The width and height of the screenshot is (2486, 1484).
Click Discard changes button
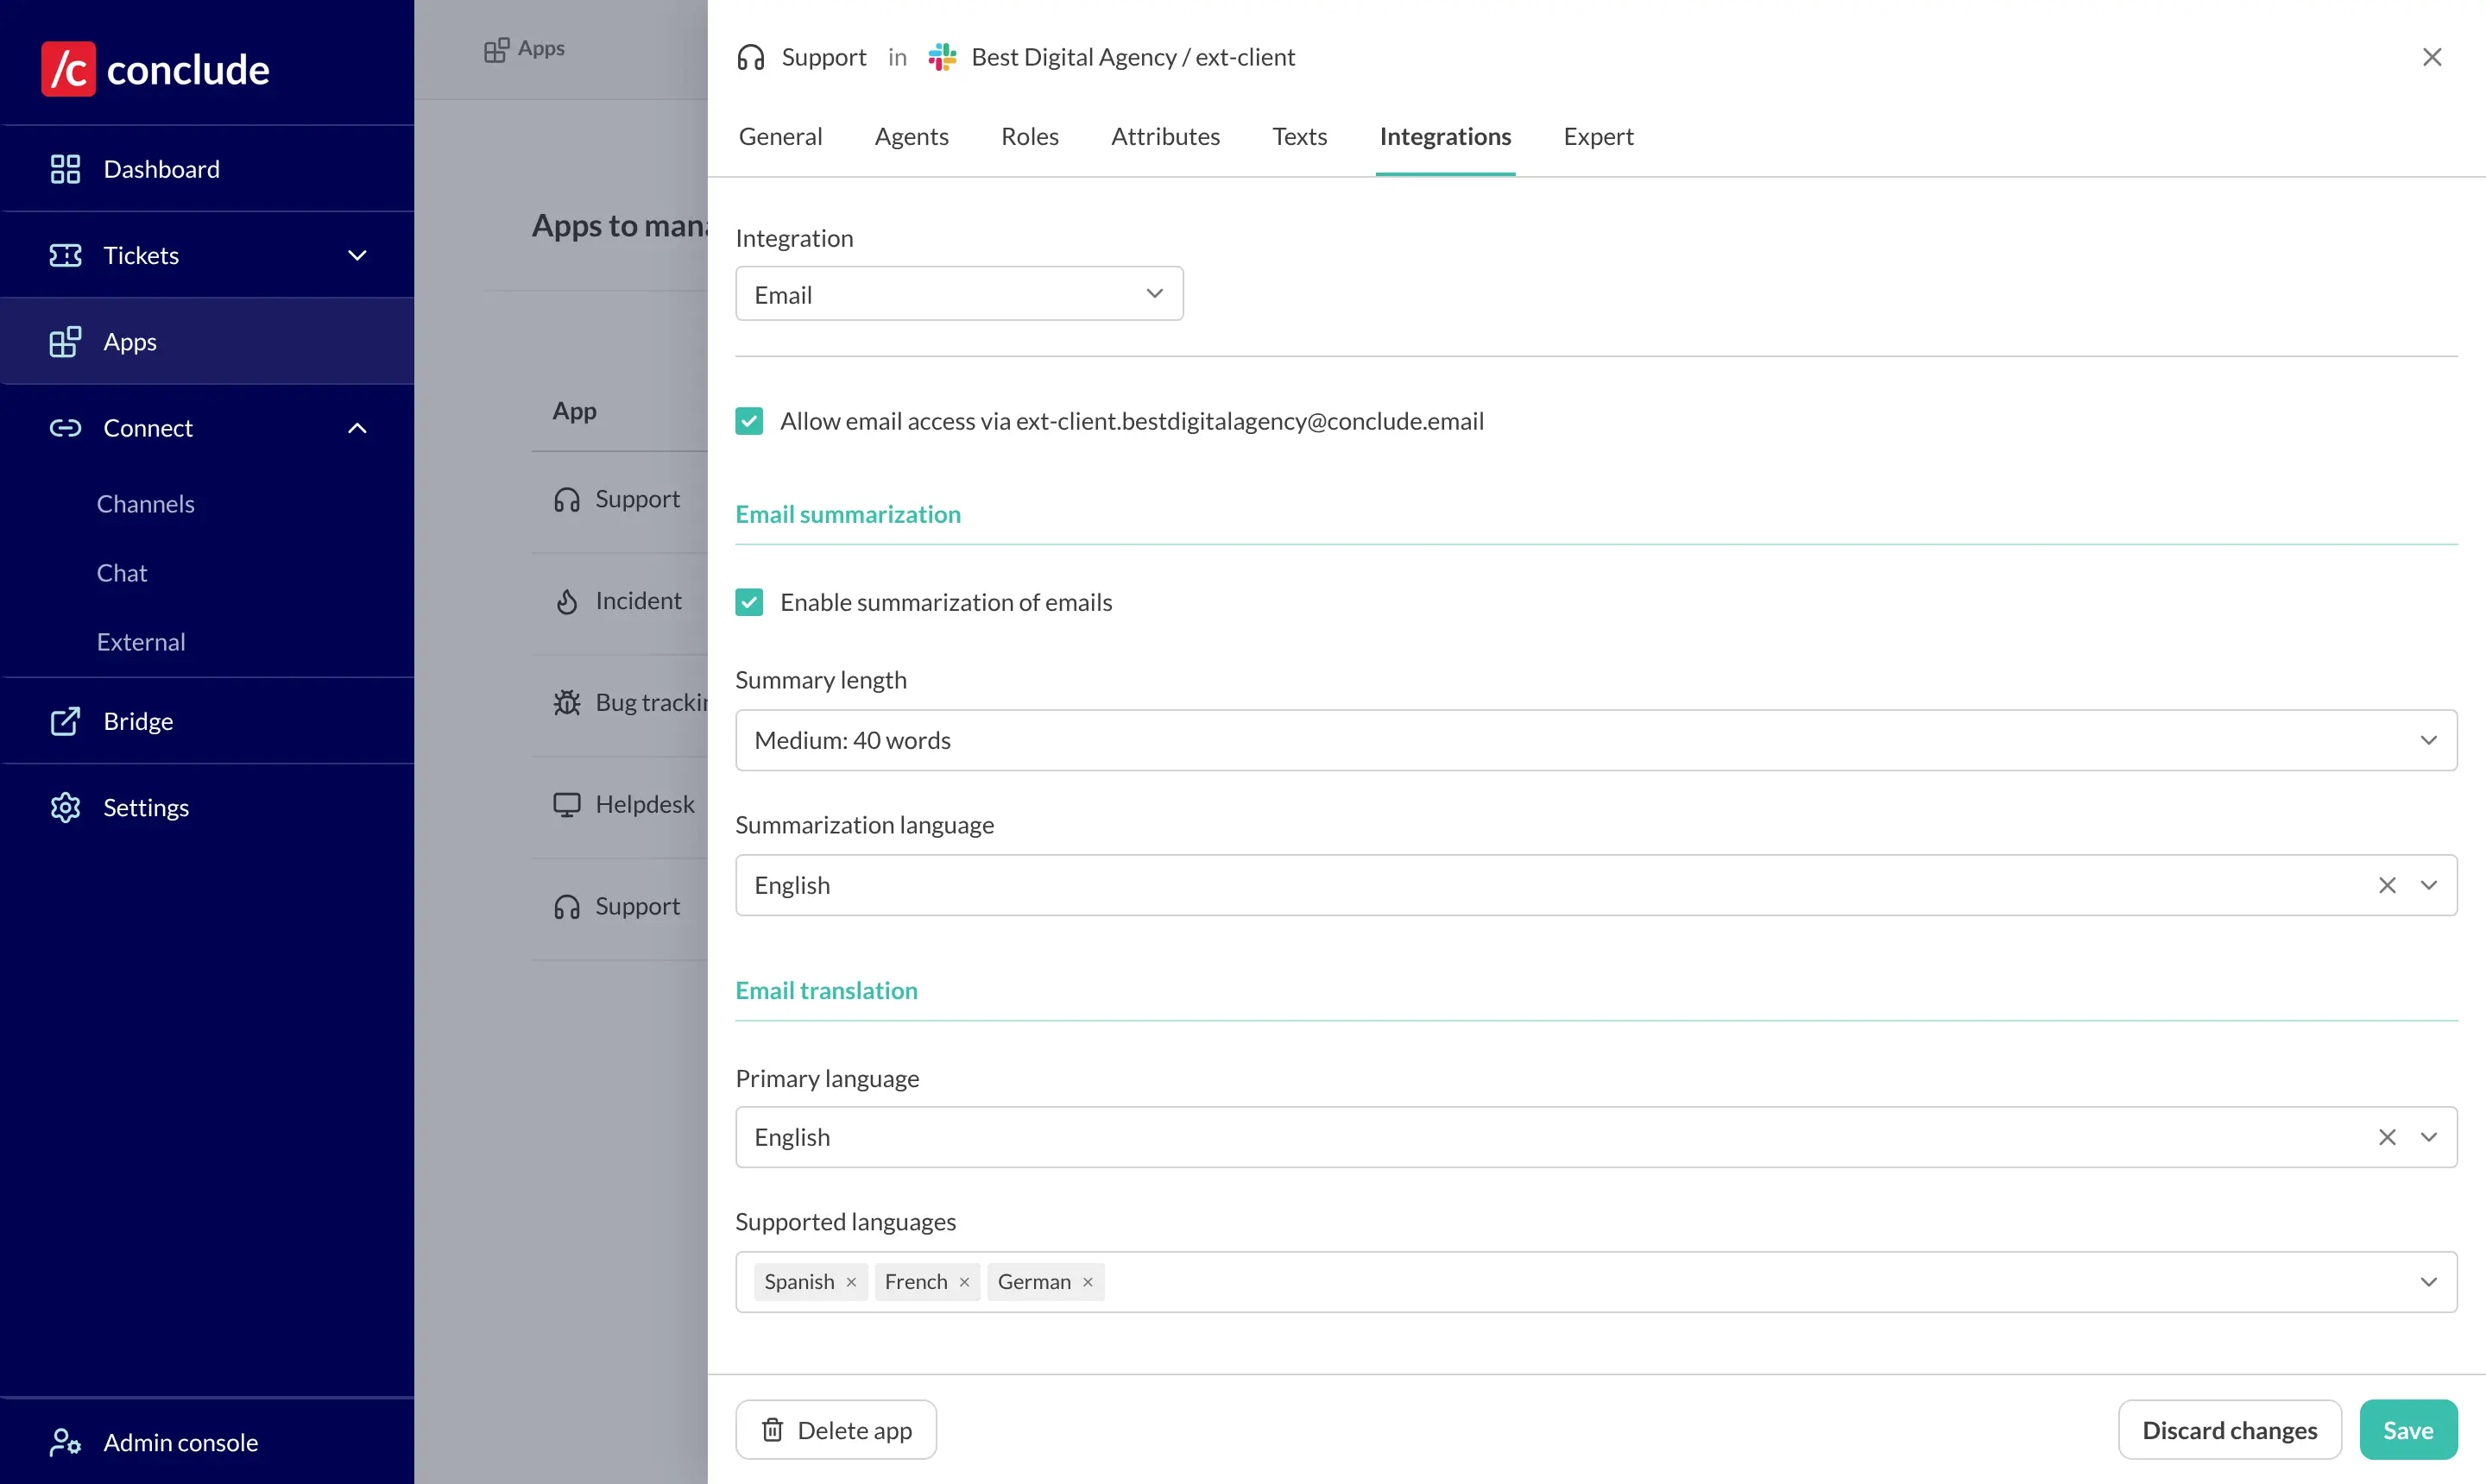tap(2230, 1430)
